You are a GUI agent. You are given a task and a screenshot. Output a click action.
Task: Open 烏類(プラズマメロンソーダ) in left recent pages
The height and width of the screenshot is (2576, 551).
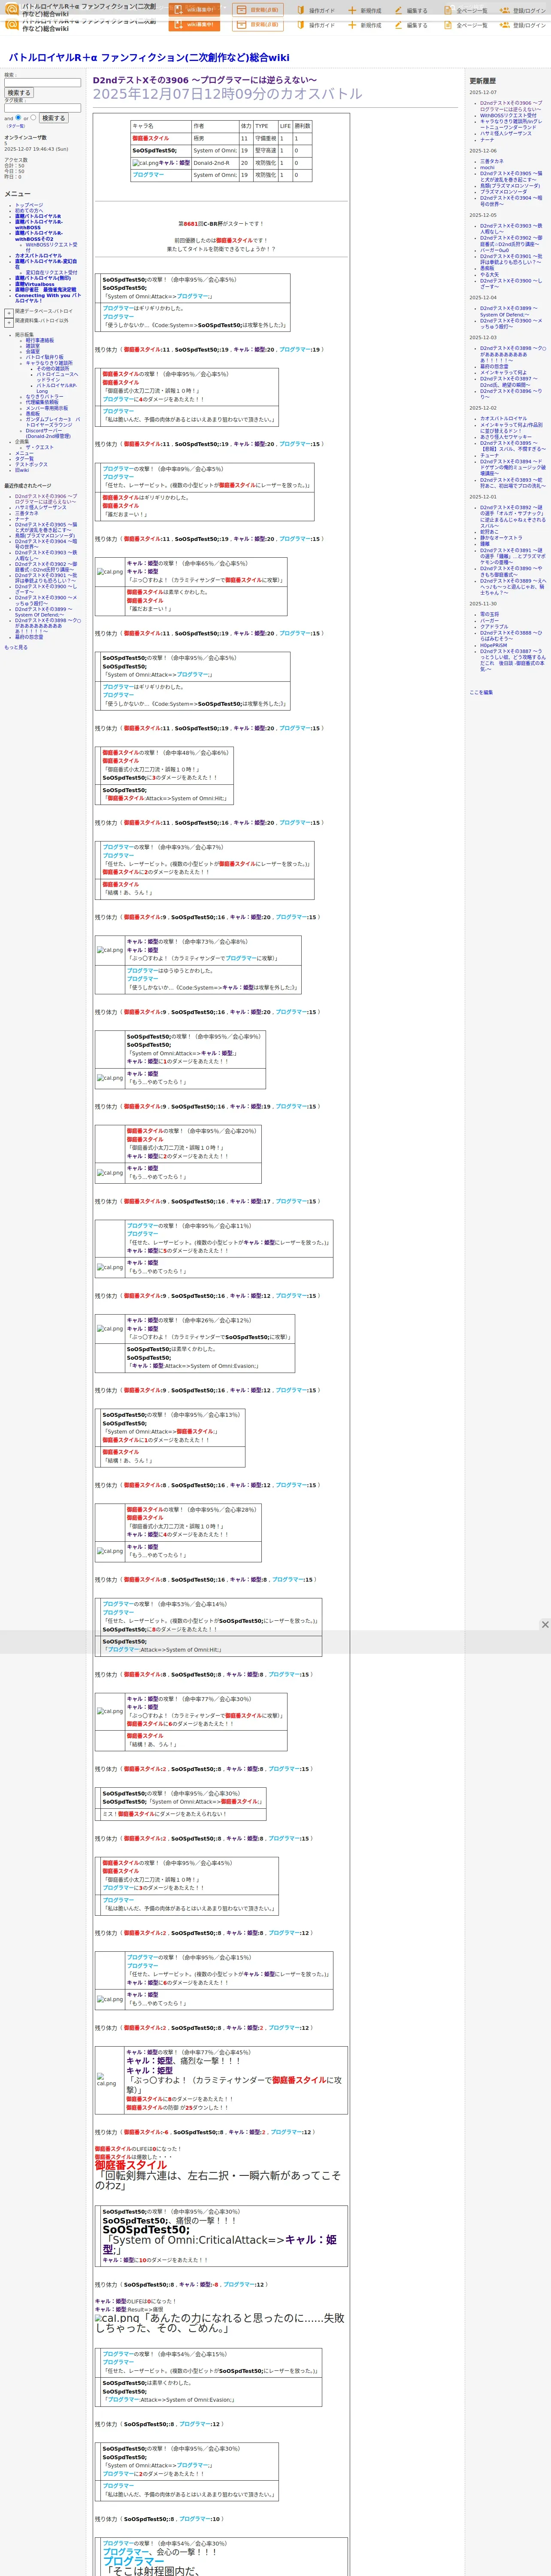coord(45,536)
